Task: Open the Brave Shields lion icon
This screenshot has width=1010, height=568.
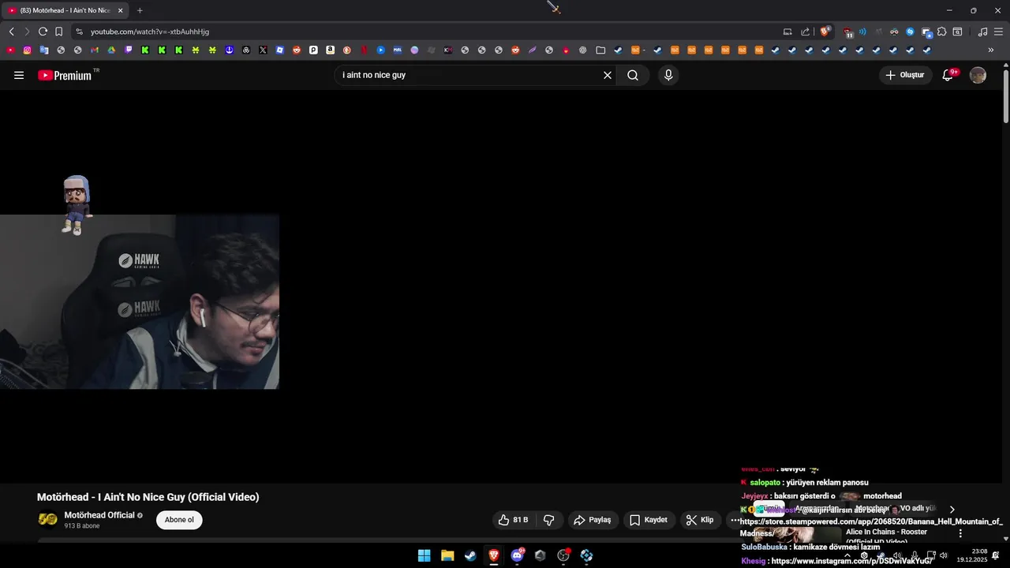Action: coord(825,32)
